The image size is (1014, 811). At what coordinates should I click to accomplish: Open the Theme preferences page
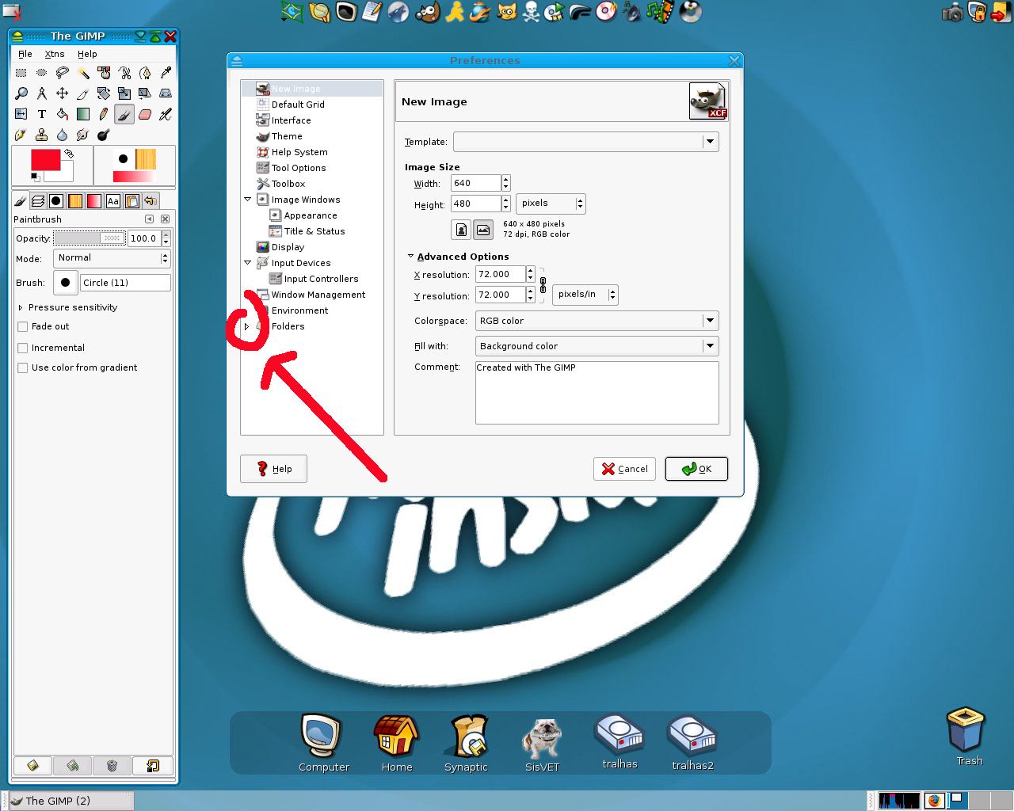pyautogui.click(x=287, y=136)
